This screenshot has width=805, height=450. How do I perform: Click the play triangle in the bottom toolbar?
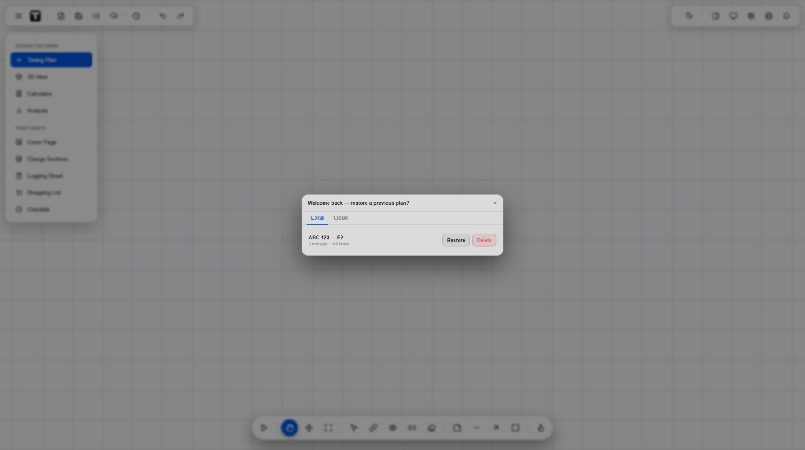264,428
